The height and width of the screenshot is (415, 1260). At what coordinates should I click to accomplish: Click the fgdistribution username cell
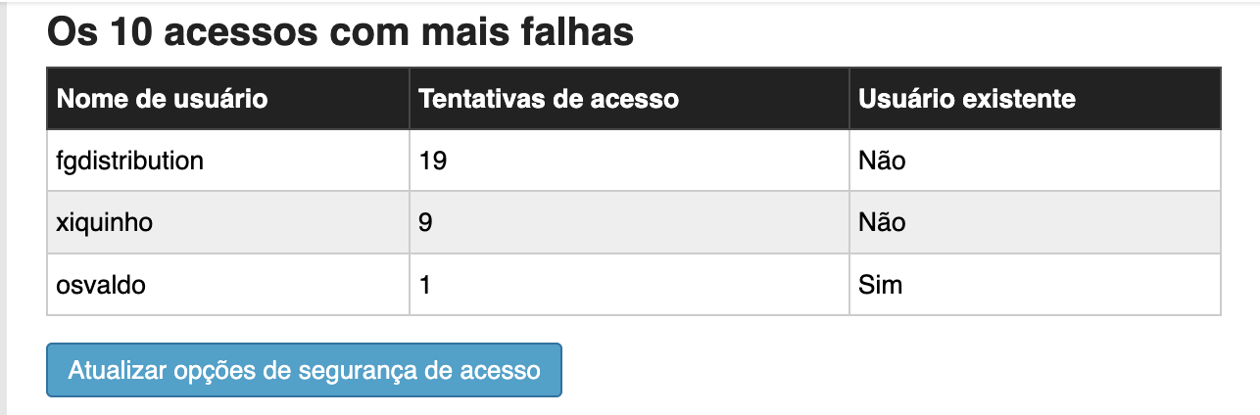pyautogui.click(x=228, y=160)
